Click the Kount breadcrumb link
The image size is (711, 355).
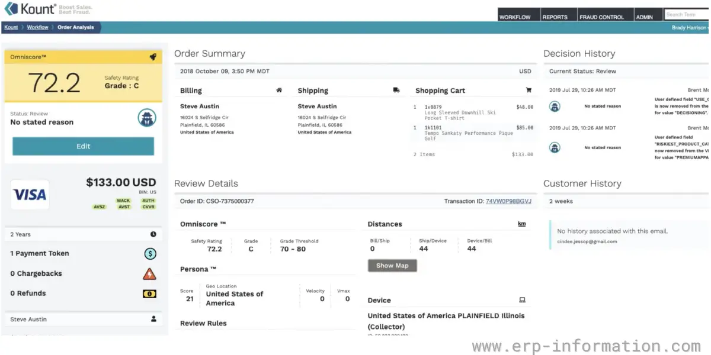11,27
